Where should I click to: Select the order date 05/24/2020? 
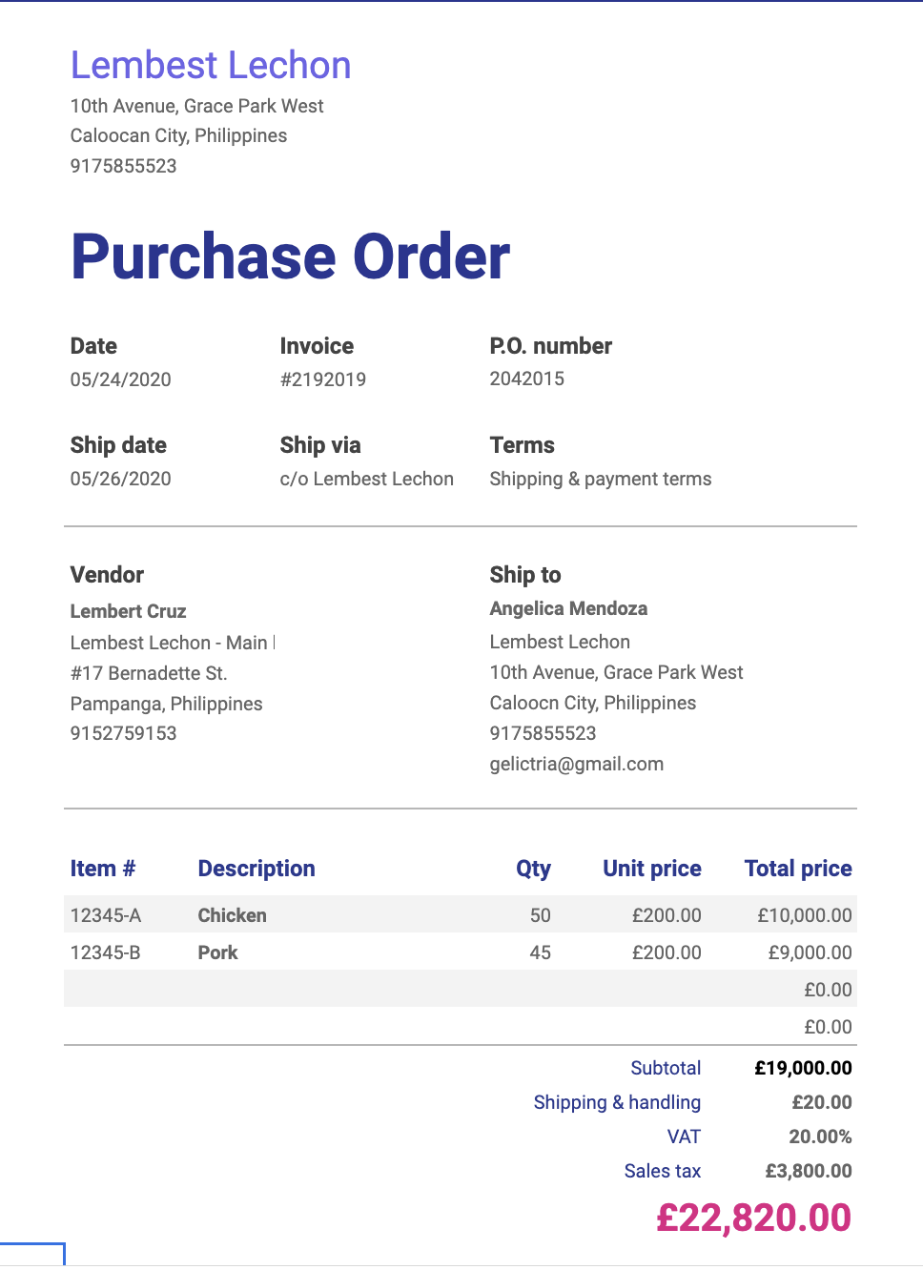tap(120, 379)
